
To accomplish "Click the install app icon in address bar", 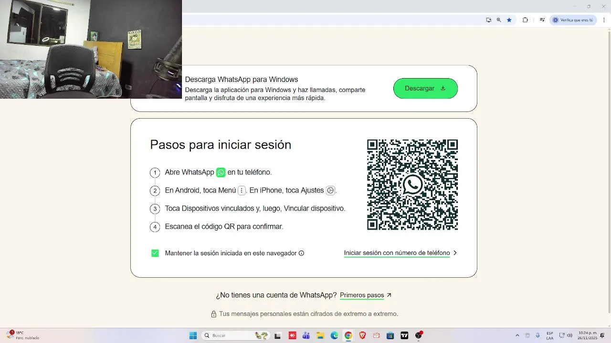I will [x=488, y=20].
